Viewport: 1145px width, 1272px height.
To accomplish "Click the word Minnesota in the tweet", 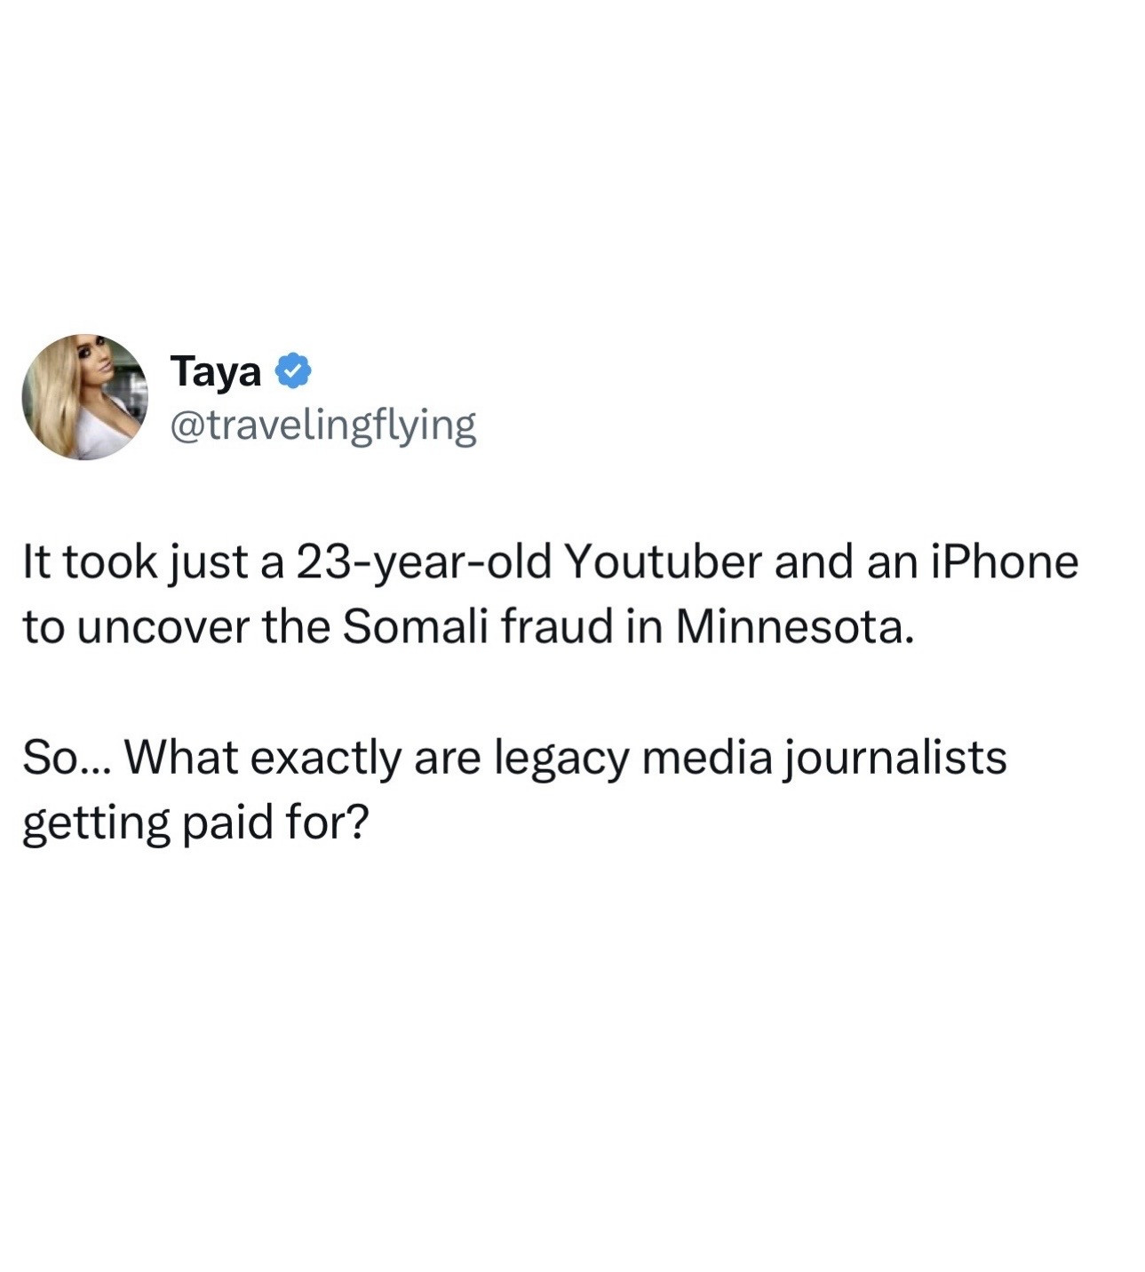I will [794, 627].
